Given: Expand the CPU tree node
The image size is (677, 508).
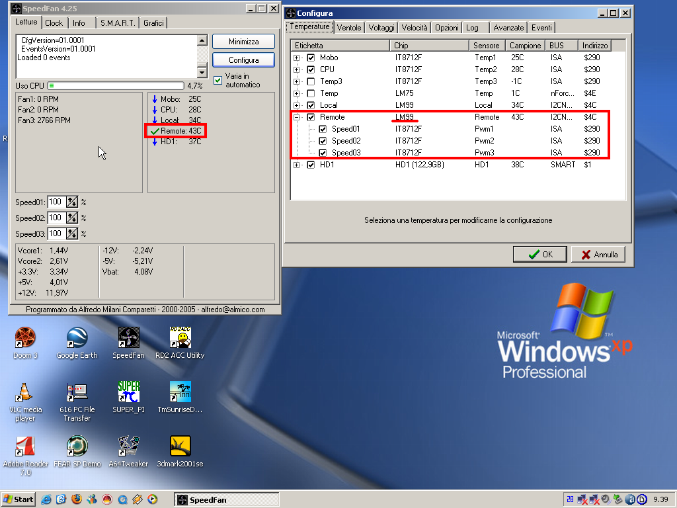Looking at the screenshot, I should pyautogui.click(x=297, y=69).
